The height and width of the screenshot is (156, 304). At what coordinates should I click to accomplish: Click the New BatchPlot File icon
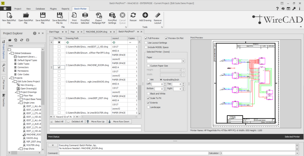pos(9,15)
